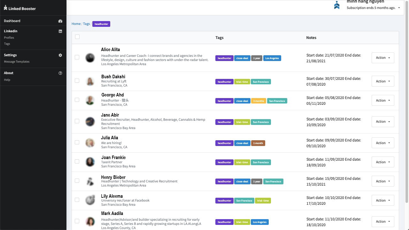
Task: Click the Home breadcrumb link
Action: pos(76,24)
